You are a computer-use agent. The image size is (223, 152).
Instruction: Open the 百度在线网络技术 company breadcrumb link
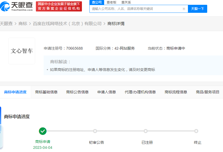67,24
